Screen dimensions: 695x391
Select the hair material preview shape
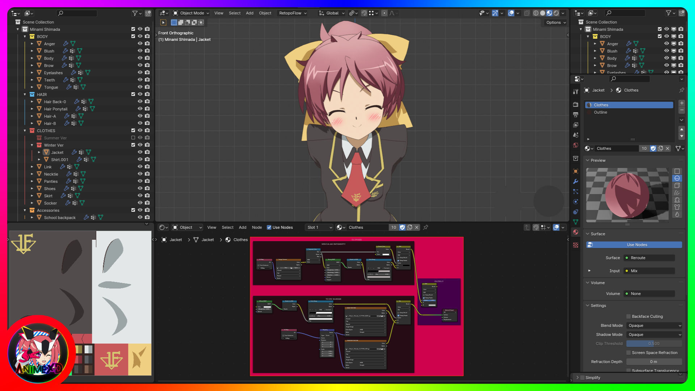[677, 193]
